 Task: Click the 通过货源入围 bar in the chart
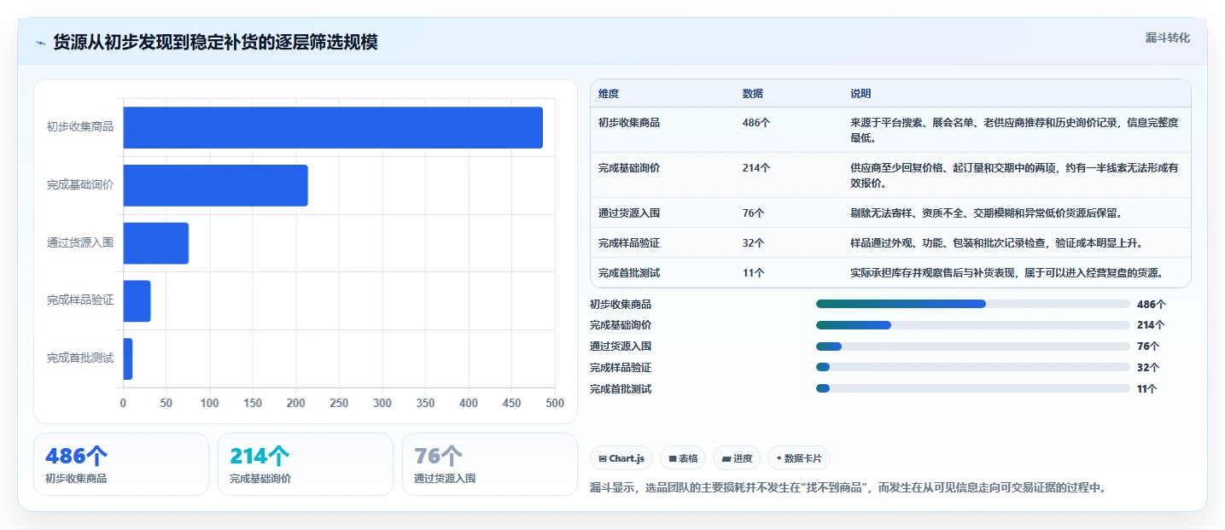point(155,243)
